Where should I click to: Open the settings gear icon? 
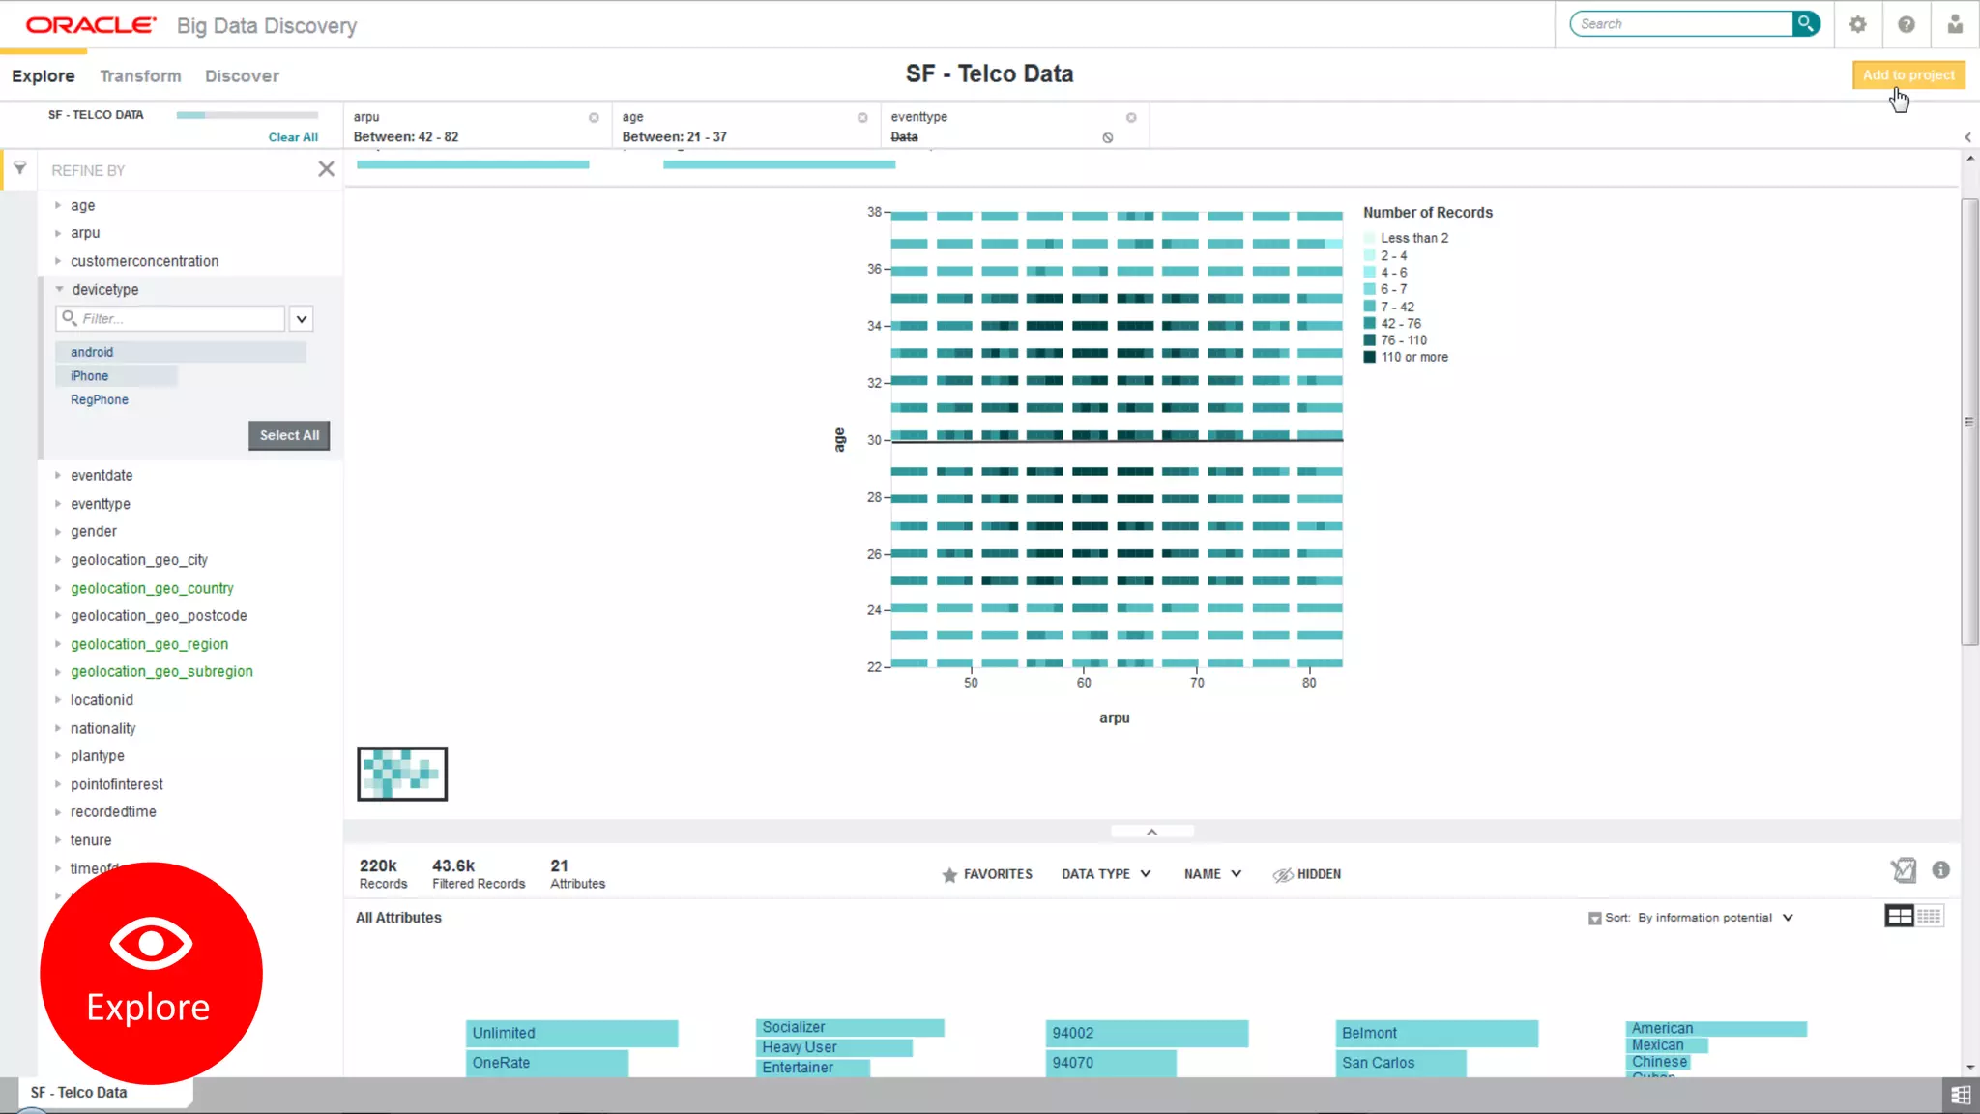[1857, 24]
